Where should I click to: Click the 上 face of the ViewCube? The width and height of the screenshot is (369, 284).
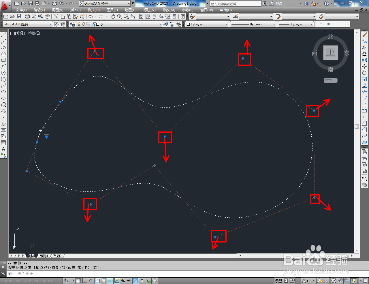(x=330, y=53)
